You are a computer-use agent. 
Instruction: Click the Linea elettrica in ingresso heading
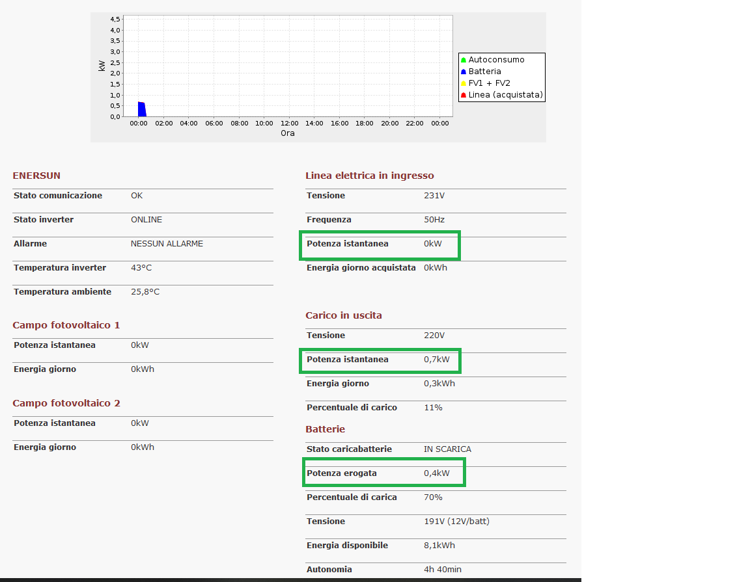(369, 176)
